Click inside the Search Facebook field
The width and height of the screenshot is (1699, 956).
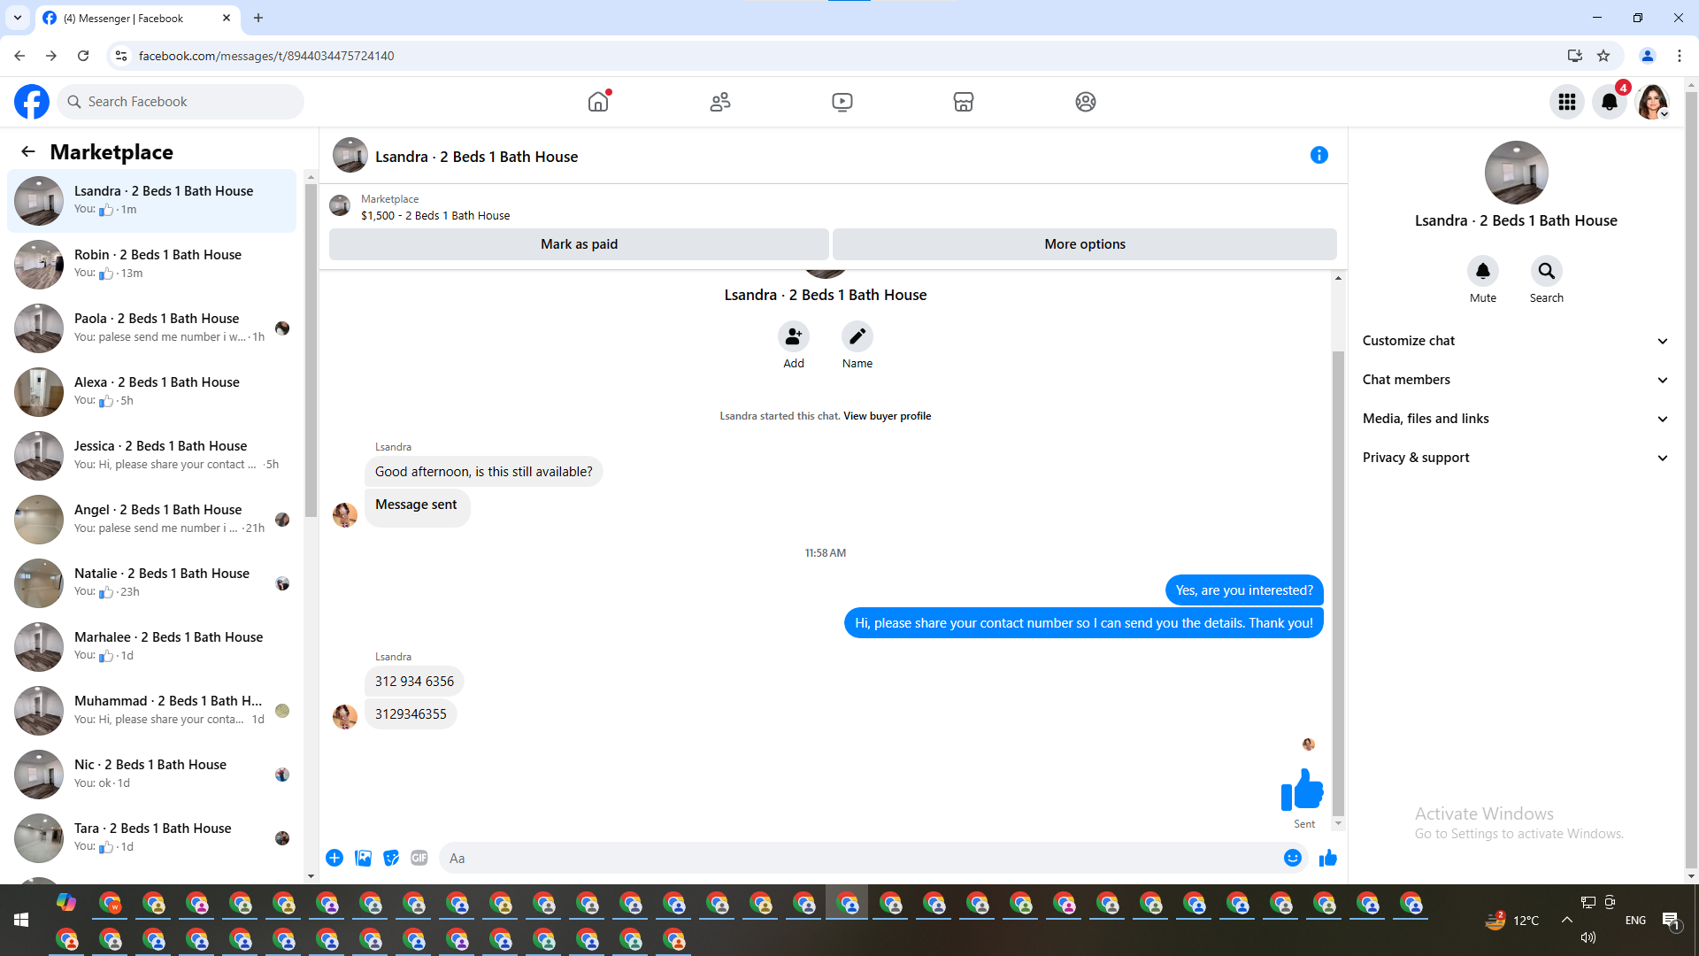point(181,102)
